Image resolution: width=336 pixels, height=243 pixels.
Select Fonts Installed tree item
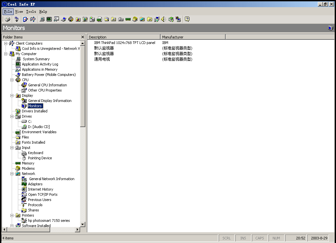click(x=34, y=142)
